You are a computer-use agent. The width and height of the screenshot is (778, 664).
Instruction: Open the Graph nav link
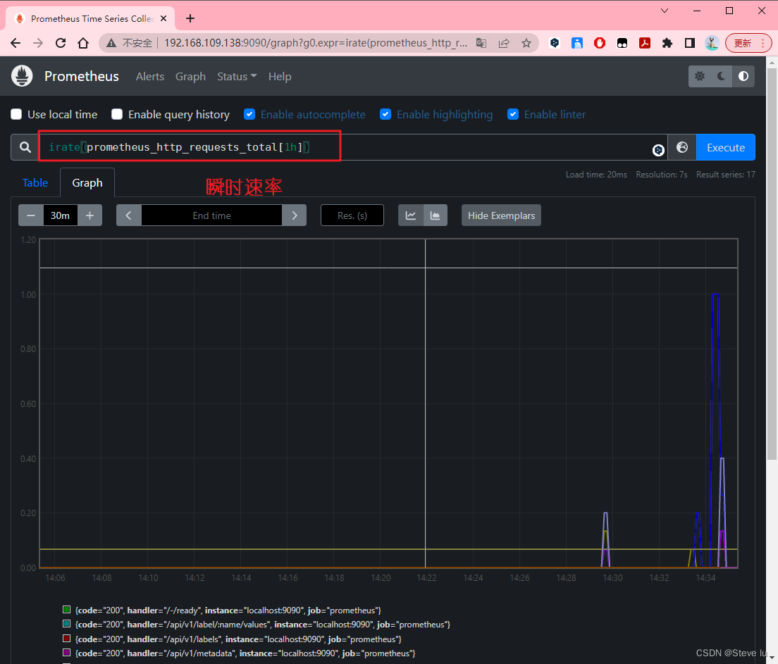click(190, 76)
